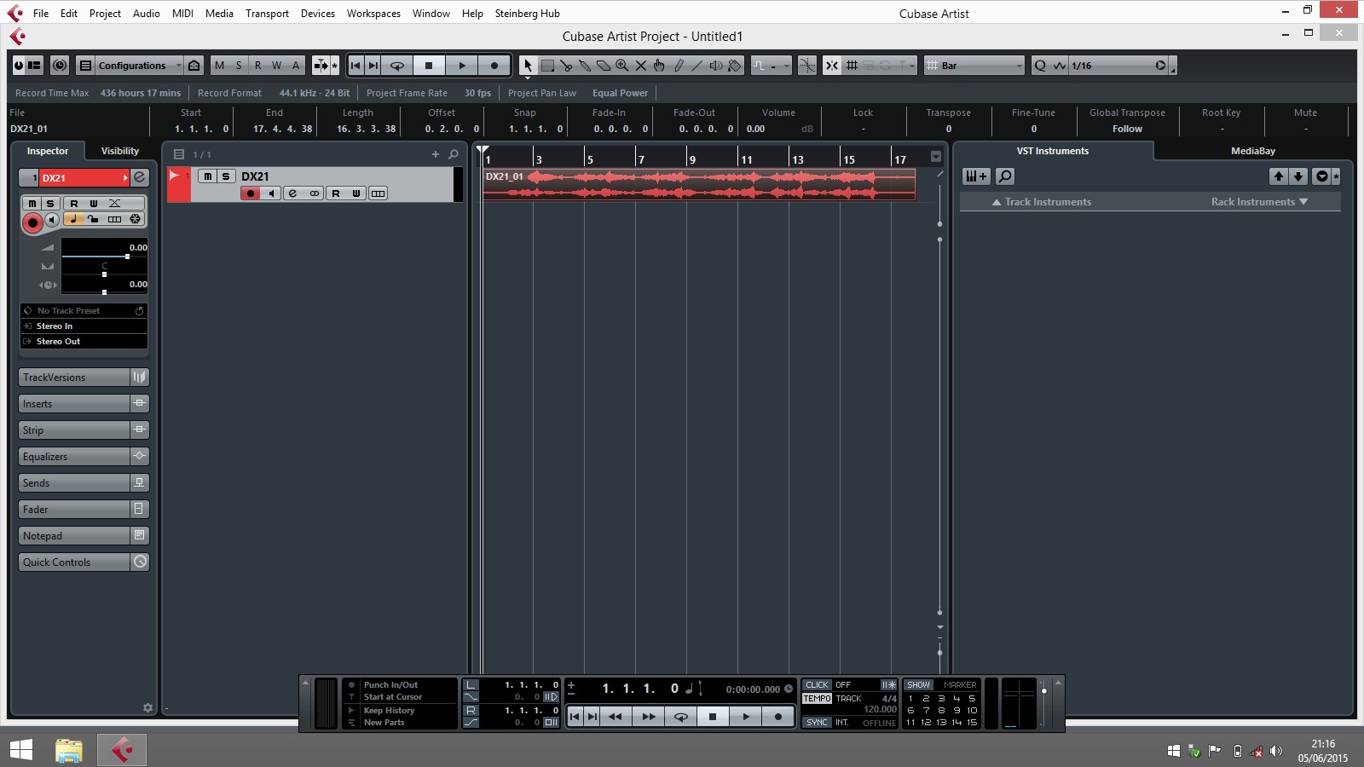Open the 1/16 quantize preset dropdown

(1110, 66)
